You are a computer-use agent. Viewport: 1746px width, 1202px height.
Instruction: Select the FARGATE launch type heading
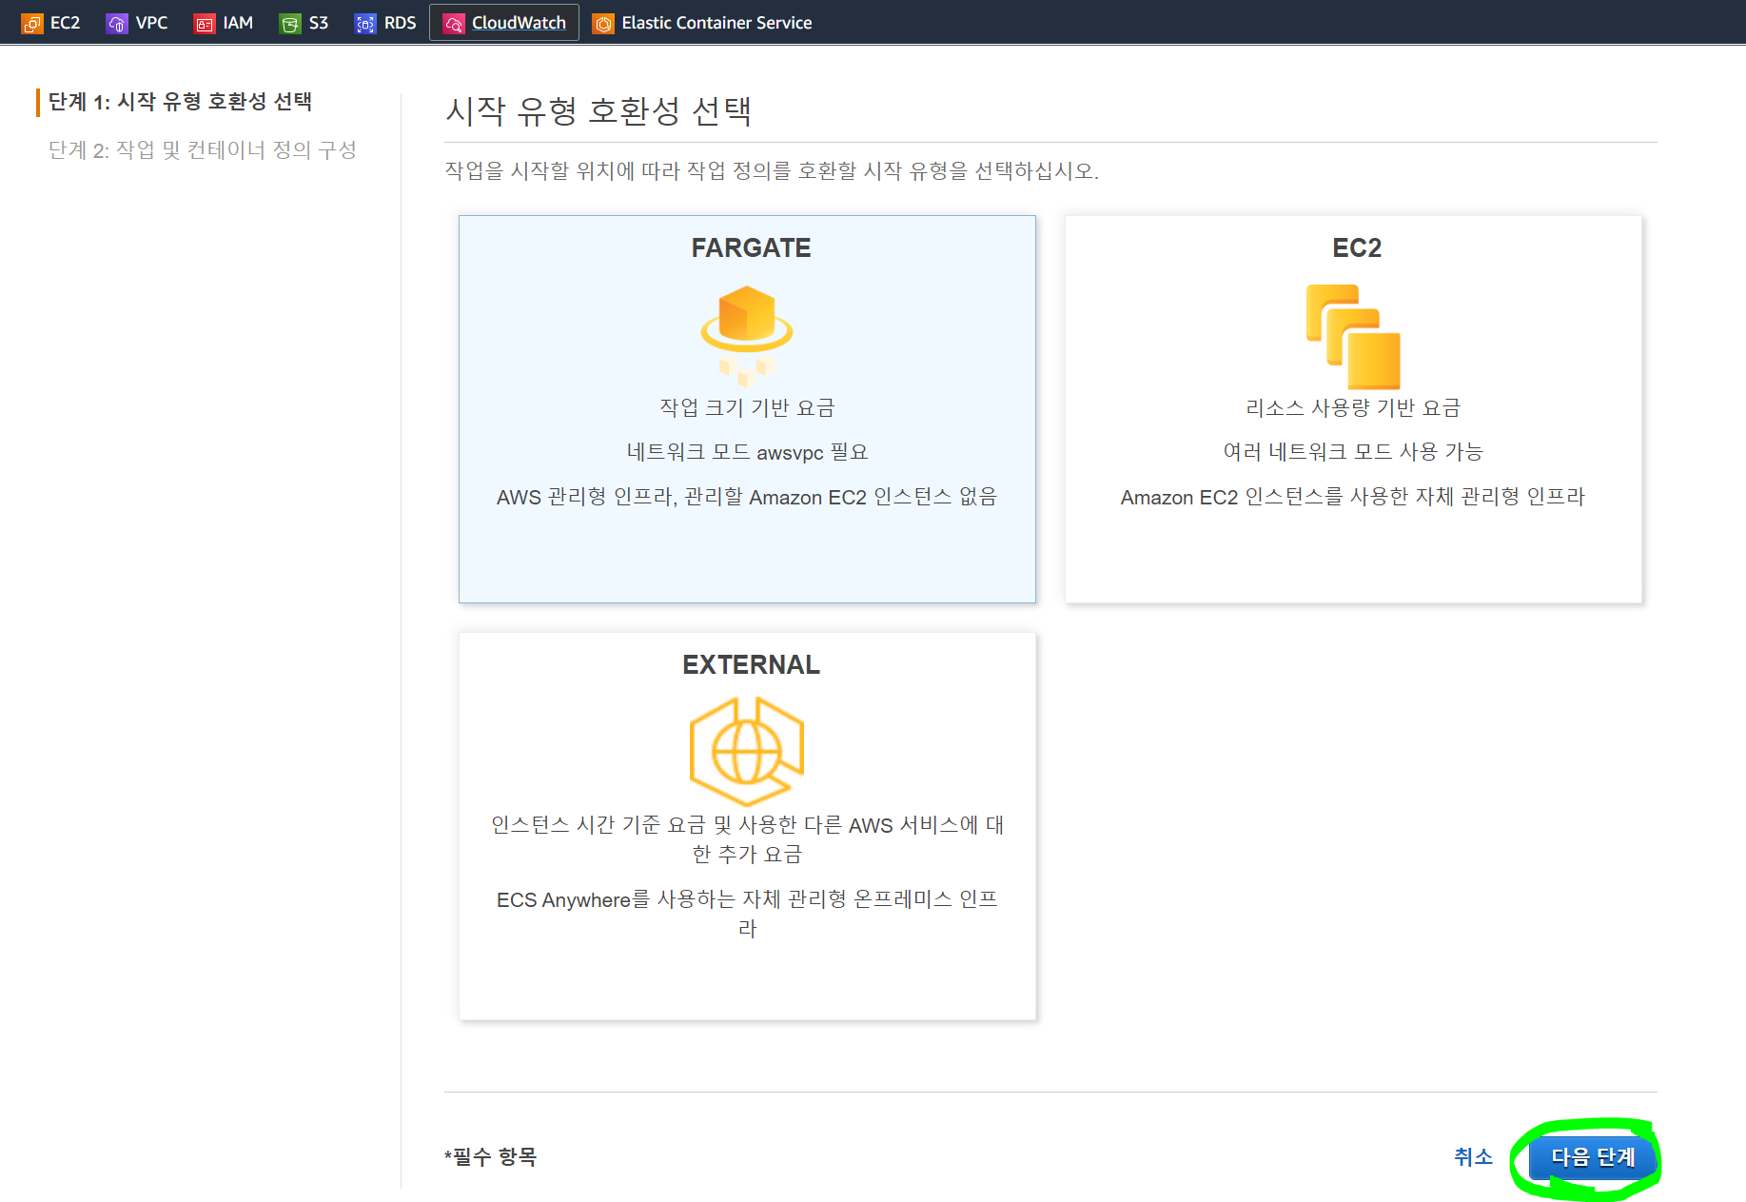point(751,247)
